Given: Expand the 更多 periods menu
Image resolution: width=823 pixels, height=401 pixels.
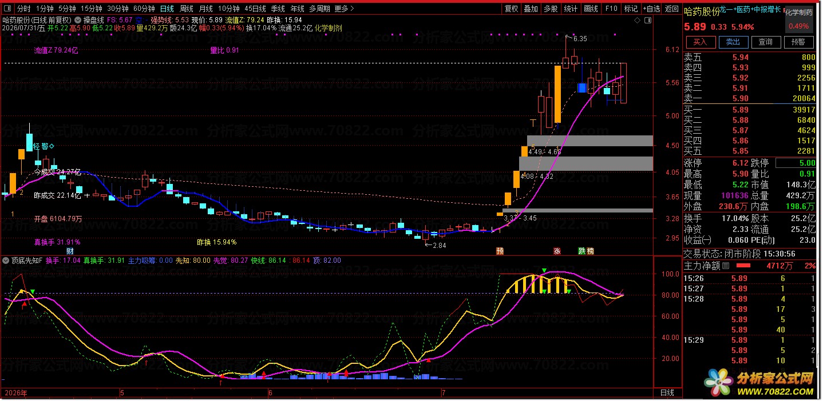Looking at the screenshot, I should coord(343,9).
